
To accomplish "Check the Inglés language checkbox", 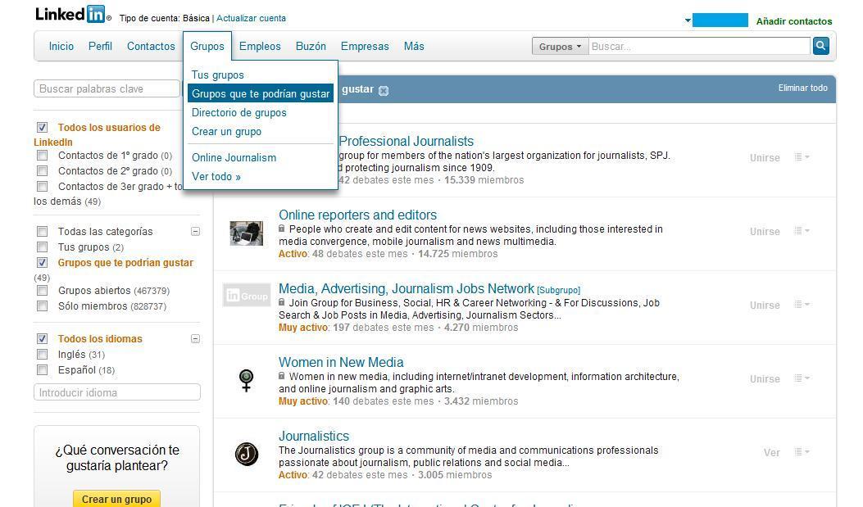I will pos(42,355).
